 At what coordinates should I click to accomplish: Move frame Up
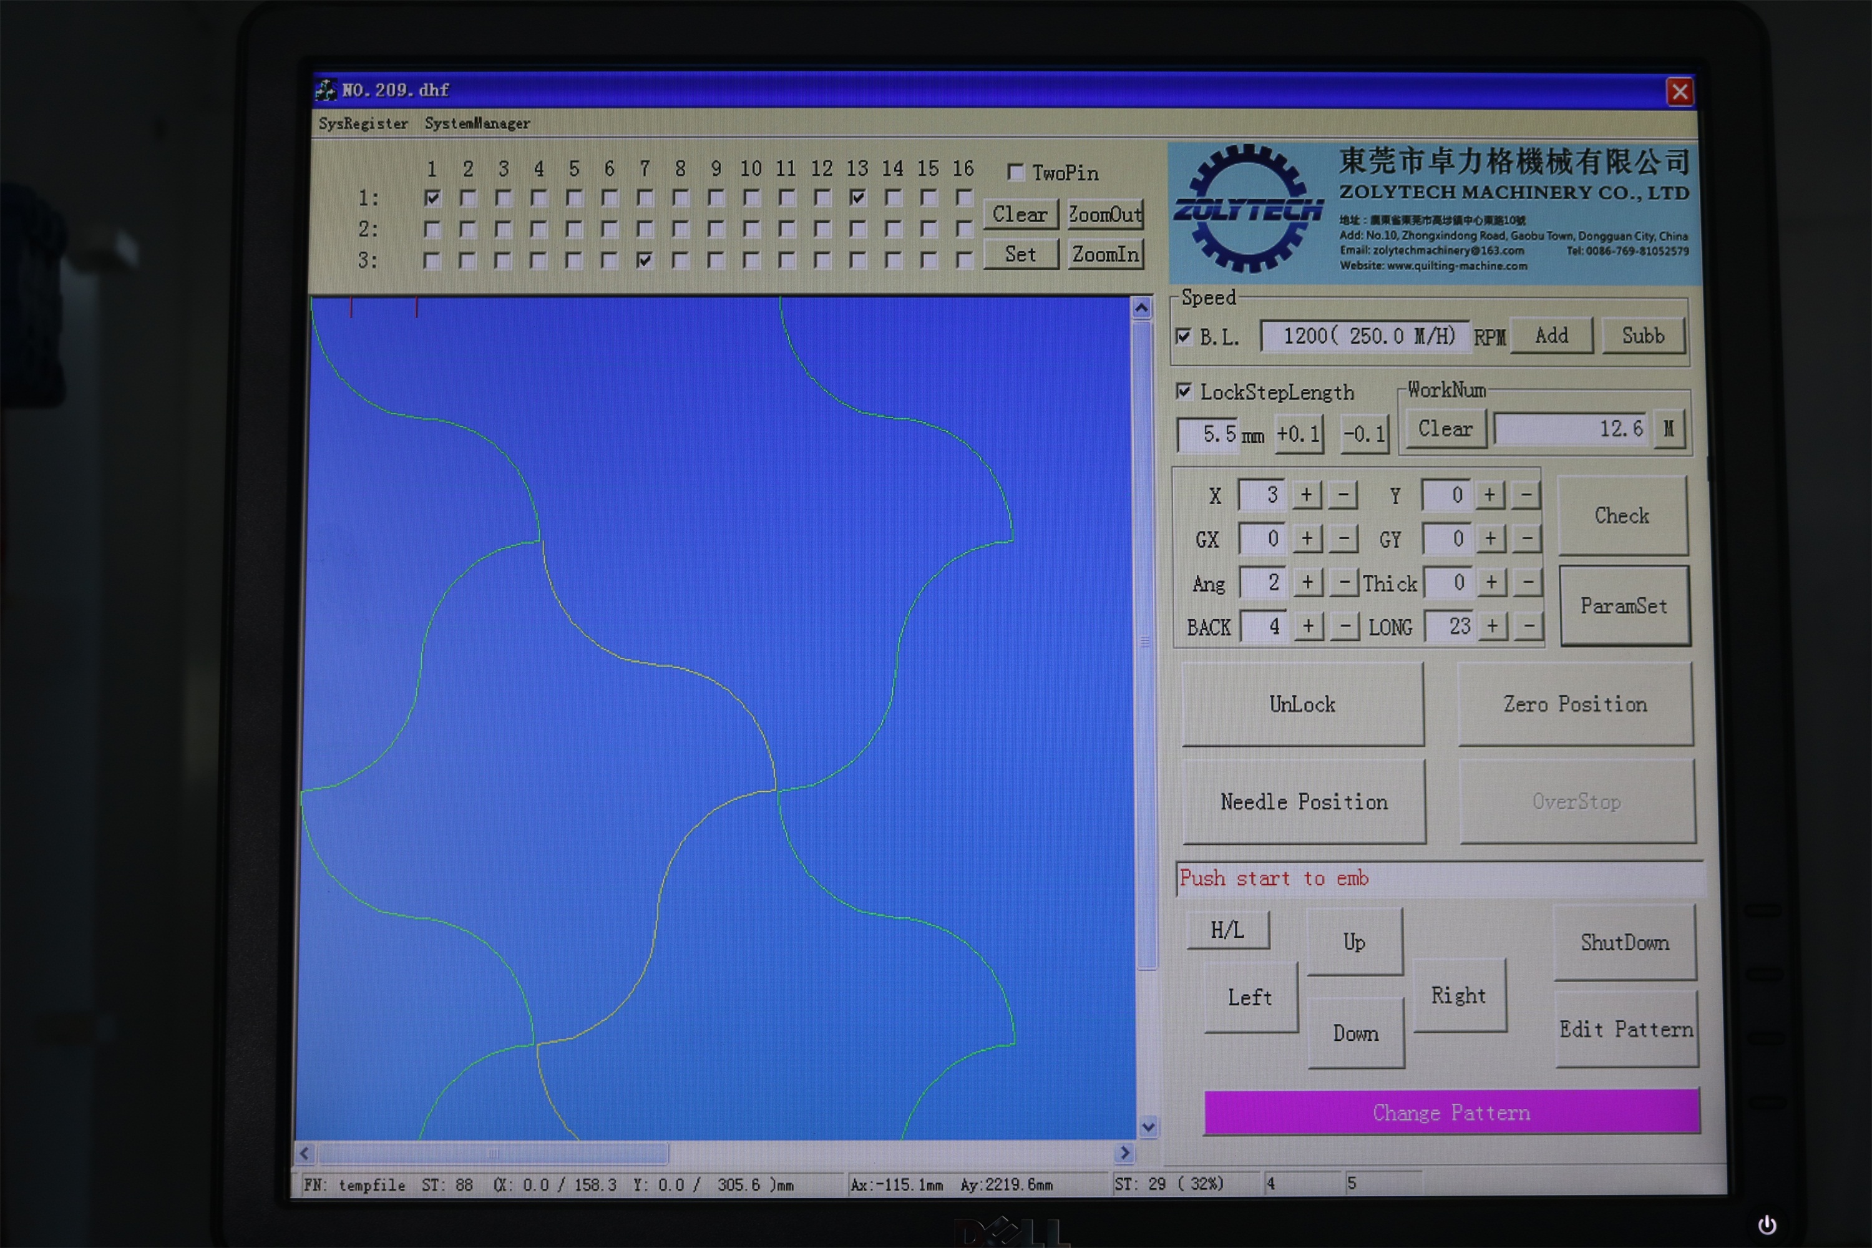1355,942
